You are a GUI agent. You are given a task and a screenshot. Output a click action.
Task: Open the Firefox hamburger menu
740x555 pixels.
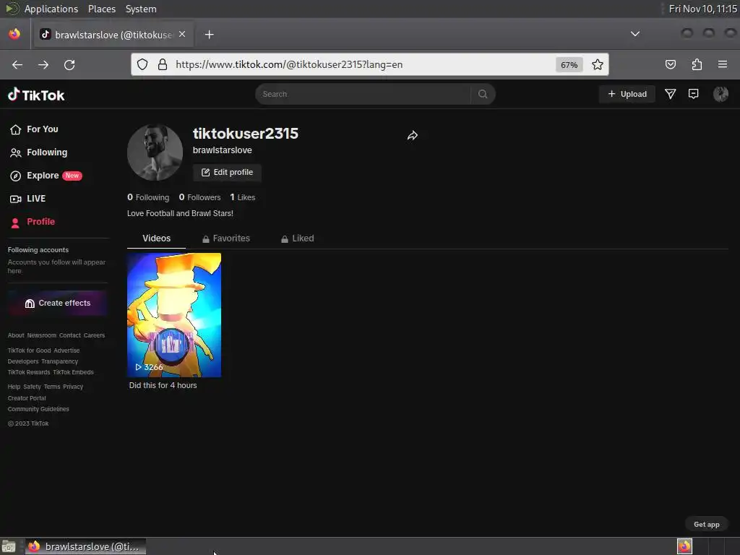tap(723, 64)
